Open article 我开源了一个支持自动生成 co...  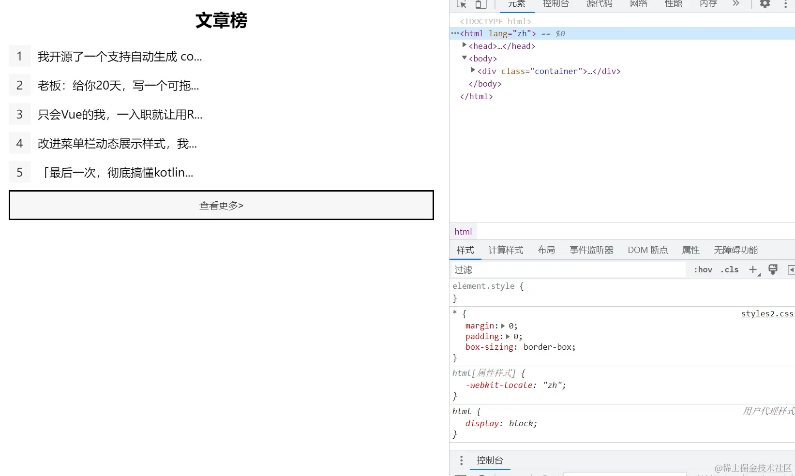pos(120,57)
